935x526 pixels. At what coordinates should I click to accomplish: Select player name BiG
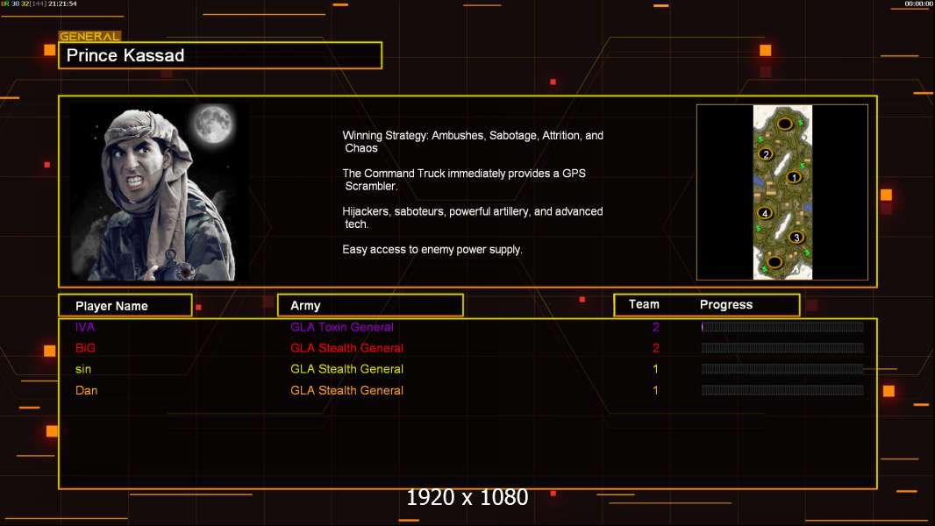point(85,348)
